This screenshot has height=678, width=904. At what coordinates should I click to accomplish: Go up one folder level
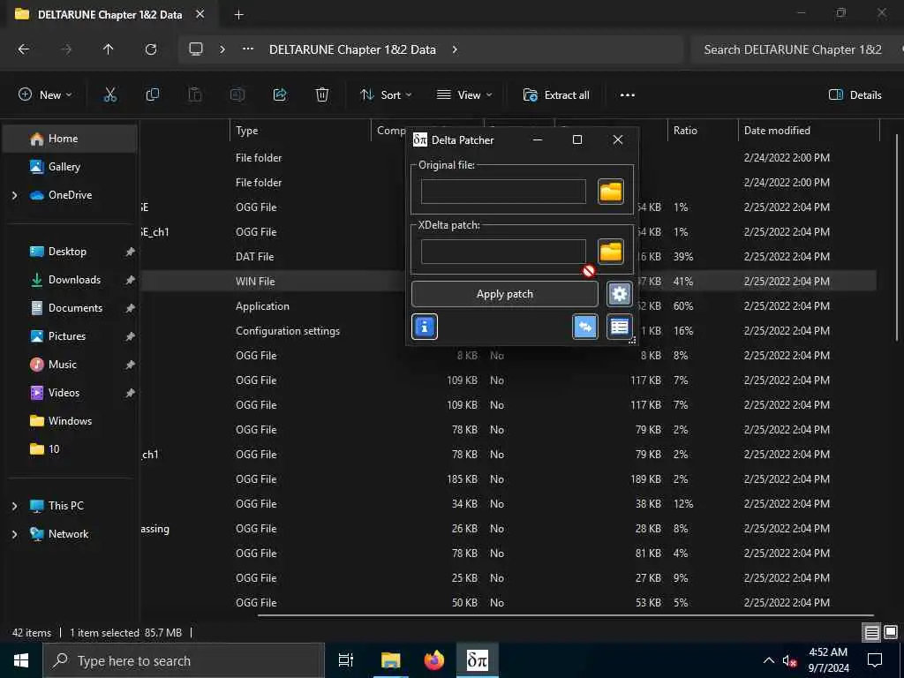tap(108, 49)
